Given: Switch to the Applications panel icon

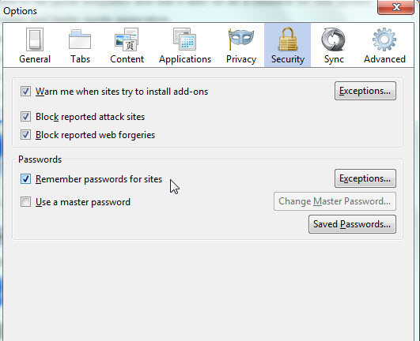Looking at the screenshot, I should 185,39.
